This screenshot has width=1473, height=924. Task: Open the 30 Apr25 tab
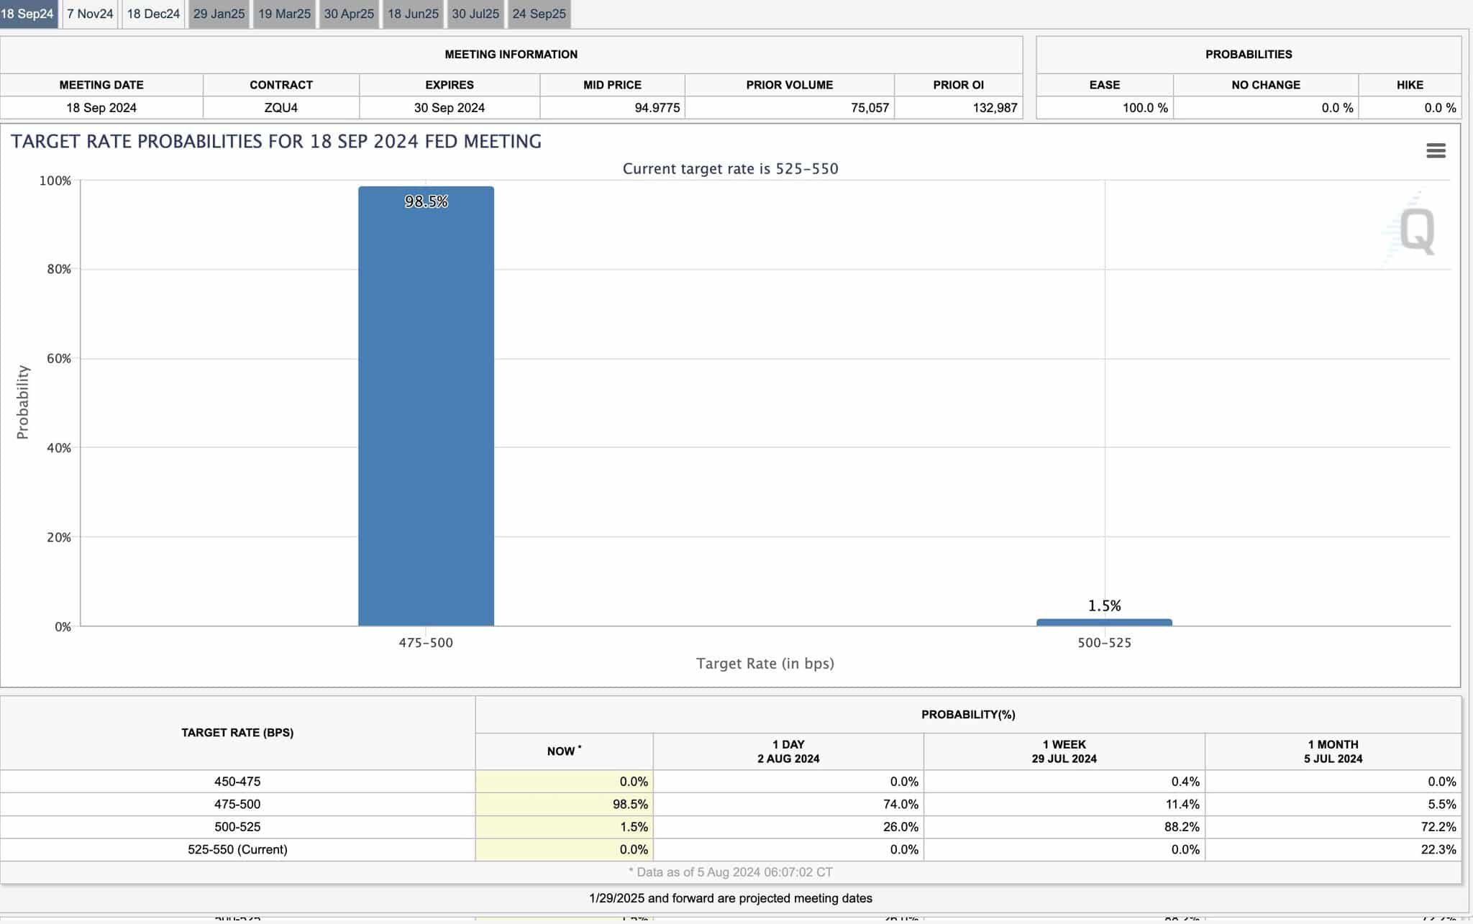pyautogui.click(x=349, y=14)
